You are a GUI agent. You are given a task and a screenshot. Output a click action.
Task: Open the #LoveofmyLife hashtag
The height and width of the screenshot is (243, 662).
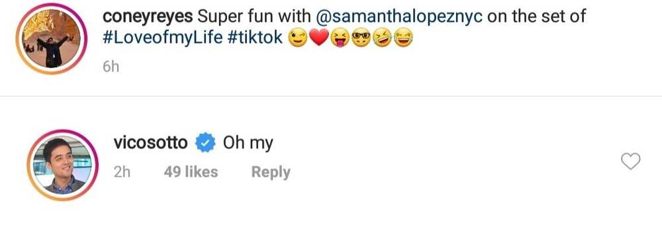coord(163,38)
